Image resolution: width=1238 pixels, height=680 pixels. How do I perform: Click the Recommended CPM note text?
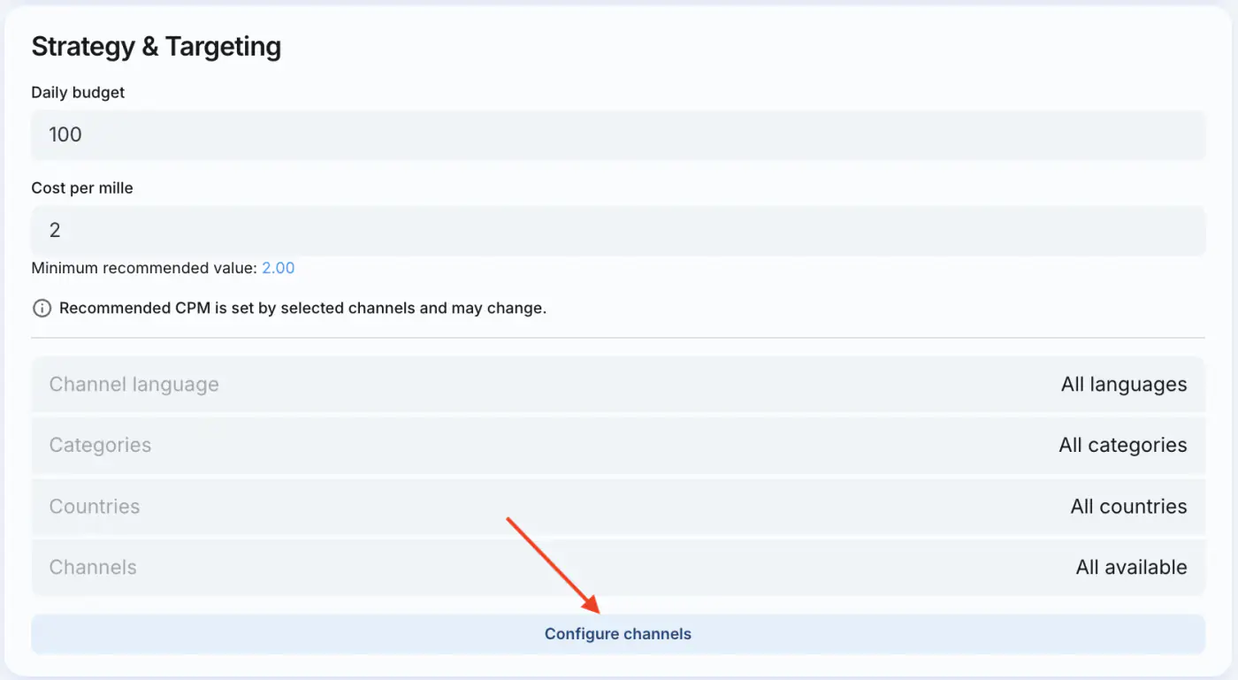[x=302, y=309]
